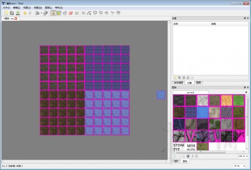Pick the olive spiderweb tile in the bottom row
The image size is (251, 170).
pos(203,147)
